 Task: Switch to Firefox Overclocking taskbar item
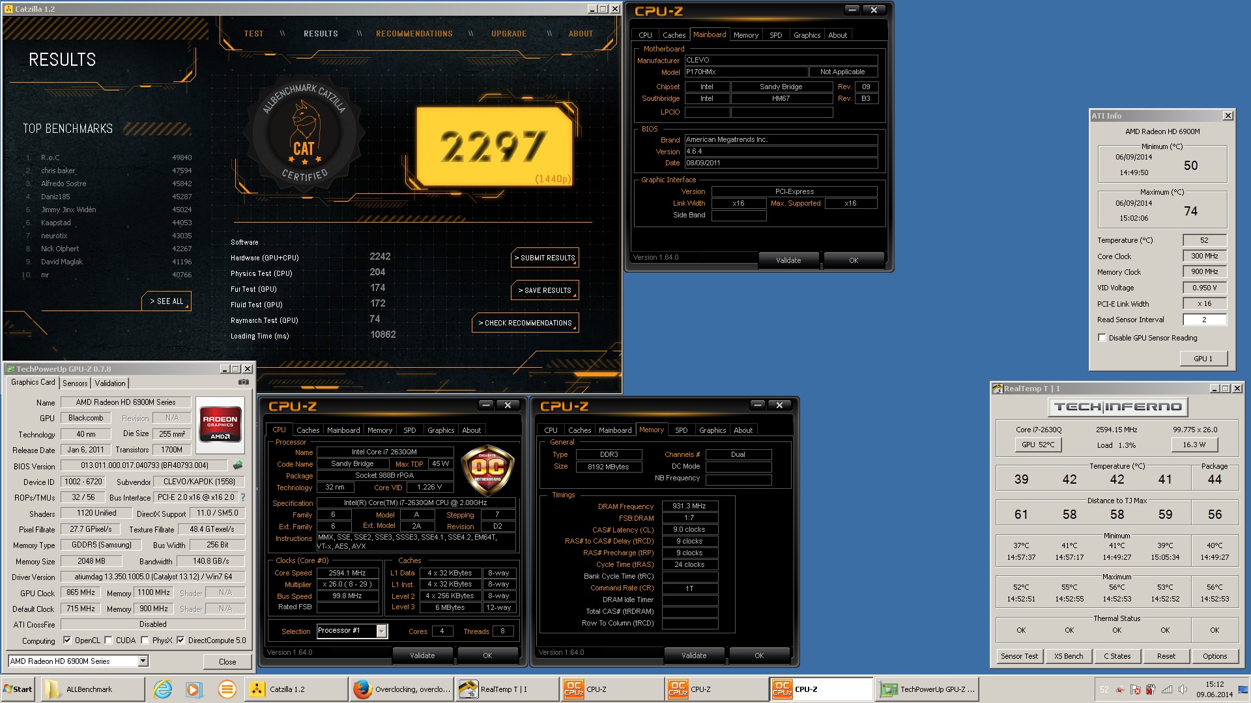tap(402, 689)
